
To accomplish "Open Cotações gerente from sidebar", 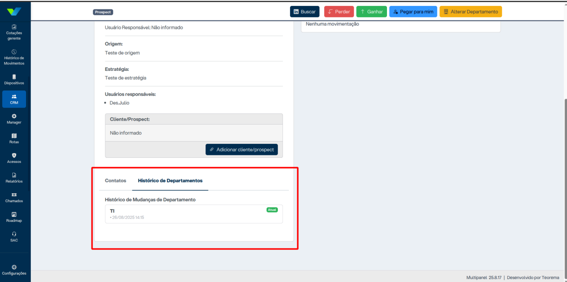I will pos(14,32).
